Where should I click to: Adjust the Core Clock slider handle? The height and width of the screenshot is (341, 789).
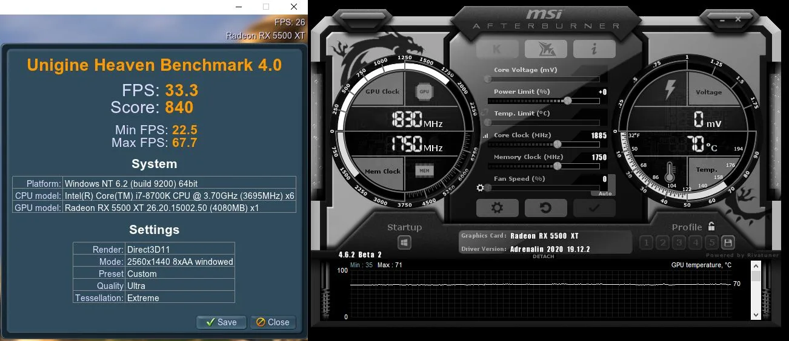click(557, 144)
